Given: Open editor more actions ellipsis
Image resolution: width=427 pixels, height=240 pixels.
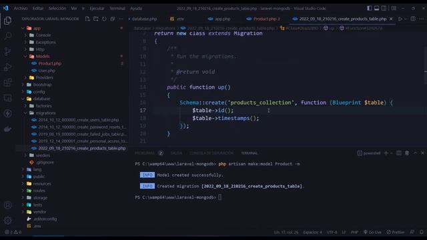Looking at the screenshot, I should click(x=422, y=19).
